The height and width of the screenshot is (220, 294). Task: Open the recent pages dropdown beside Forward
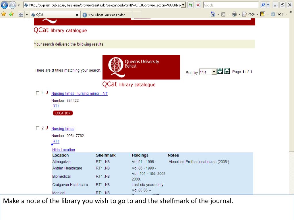(19, 5)
